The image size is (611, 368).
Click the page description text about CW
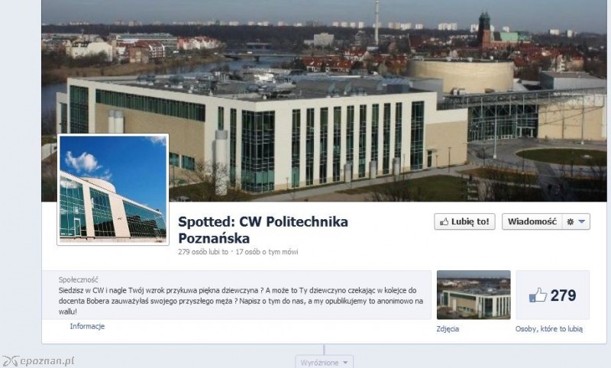[241, 301]
